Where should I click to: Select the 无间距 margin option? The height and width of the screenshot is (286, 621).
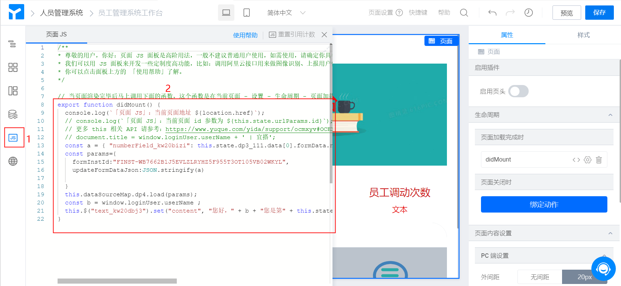tap(540, 277)
